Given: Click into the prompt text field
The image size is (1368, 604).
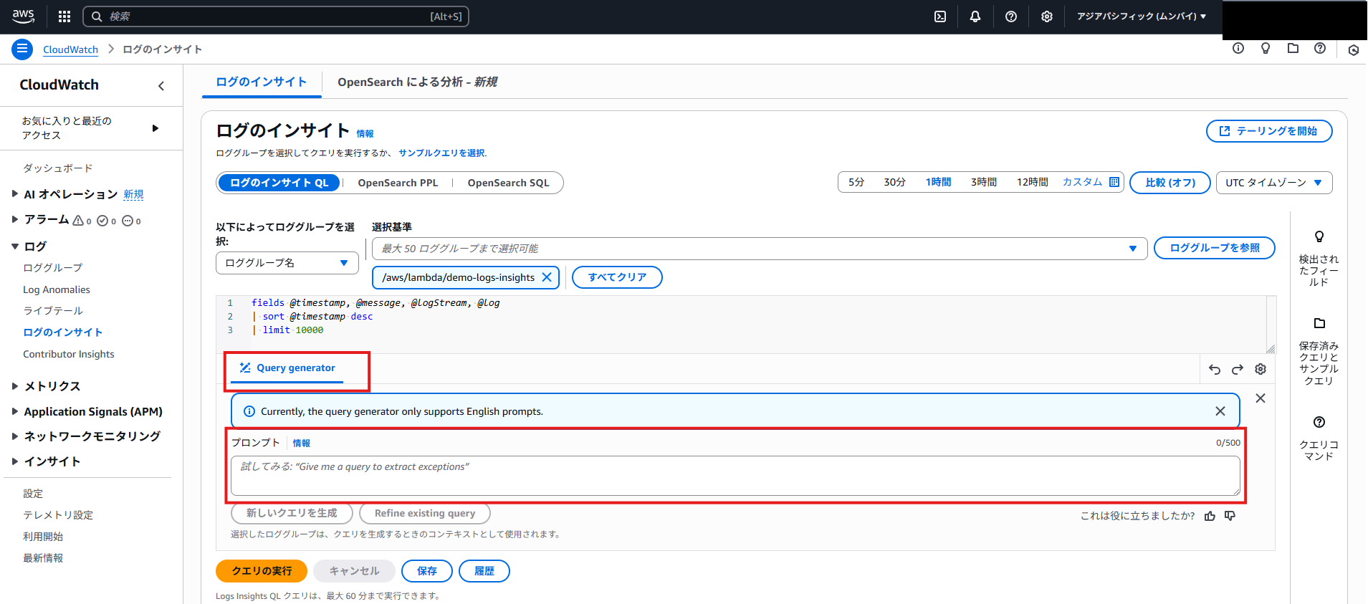Looking at the screenshot, I should (x=735, y=475).
